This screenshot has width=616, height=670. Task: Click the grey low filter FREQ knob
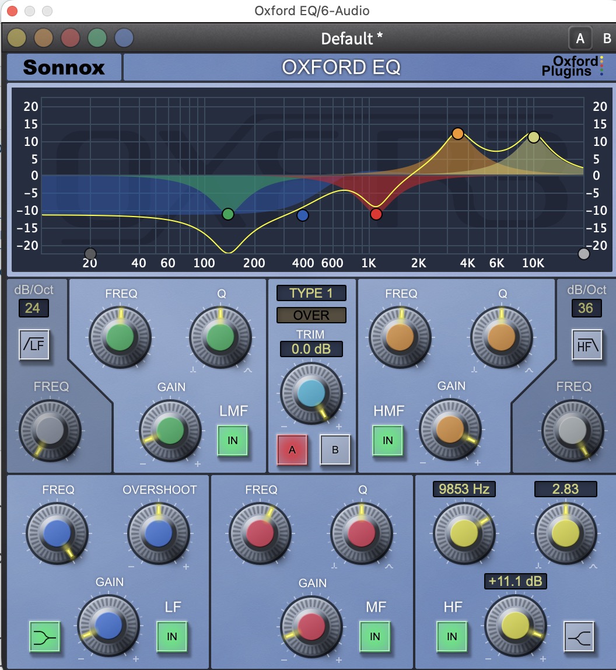click(x=50, y=430)
